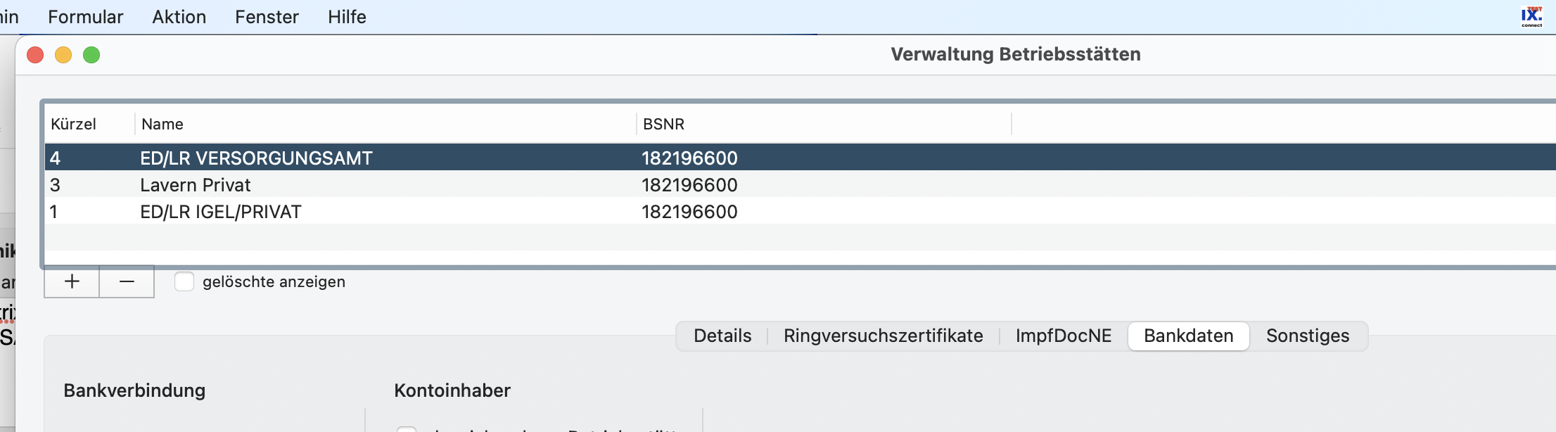Image resolution: width=1556 pixels, height=432 pixels.
Task: Enable the gelöschte anzeigen checkbox
Action: 184,281
